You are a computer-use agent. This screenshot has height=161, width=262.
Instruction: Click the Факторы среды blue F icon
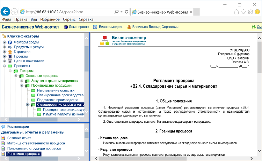(x=10, y=42)
